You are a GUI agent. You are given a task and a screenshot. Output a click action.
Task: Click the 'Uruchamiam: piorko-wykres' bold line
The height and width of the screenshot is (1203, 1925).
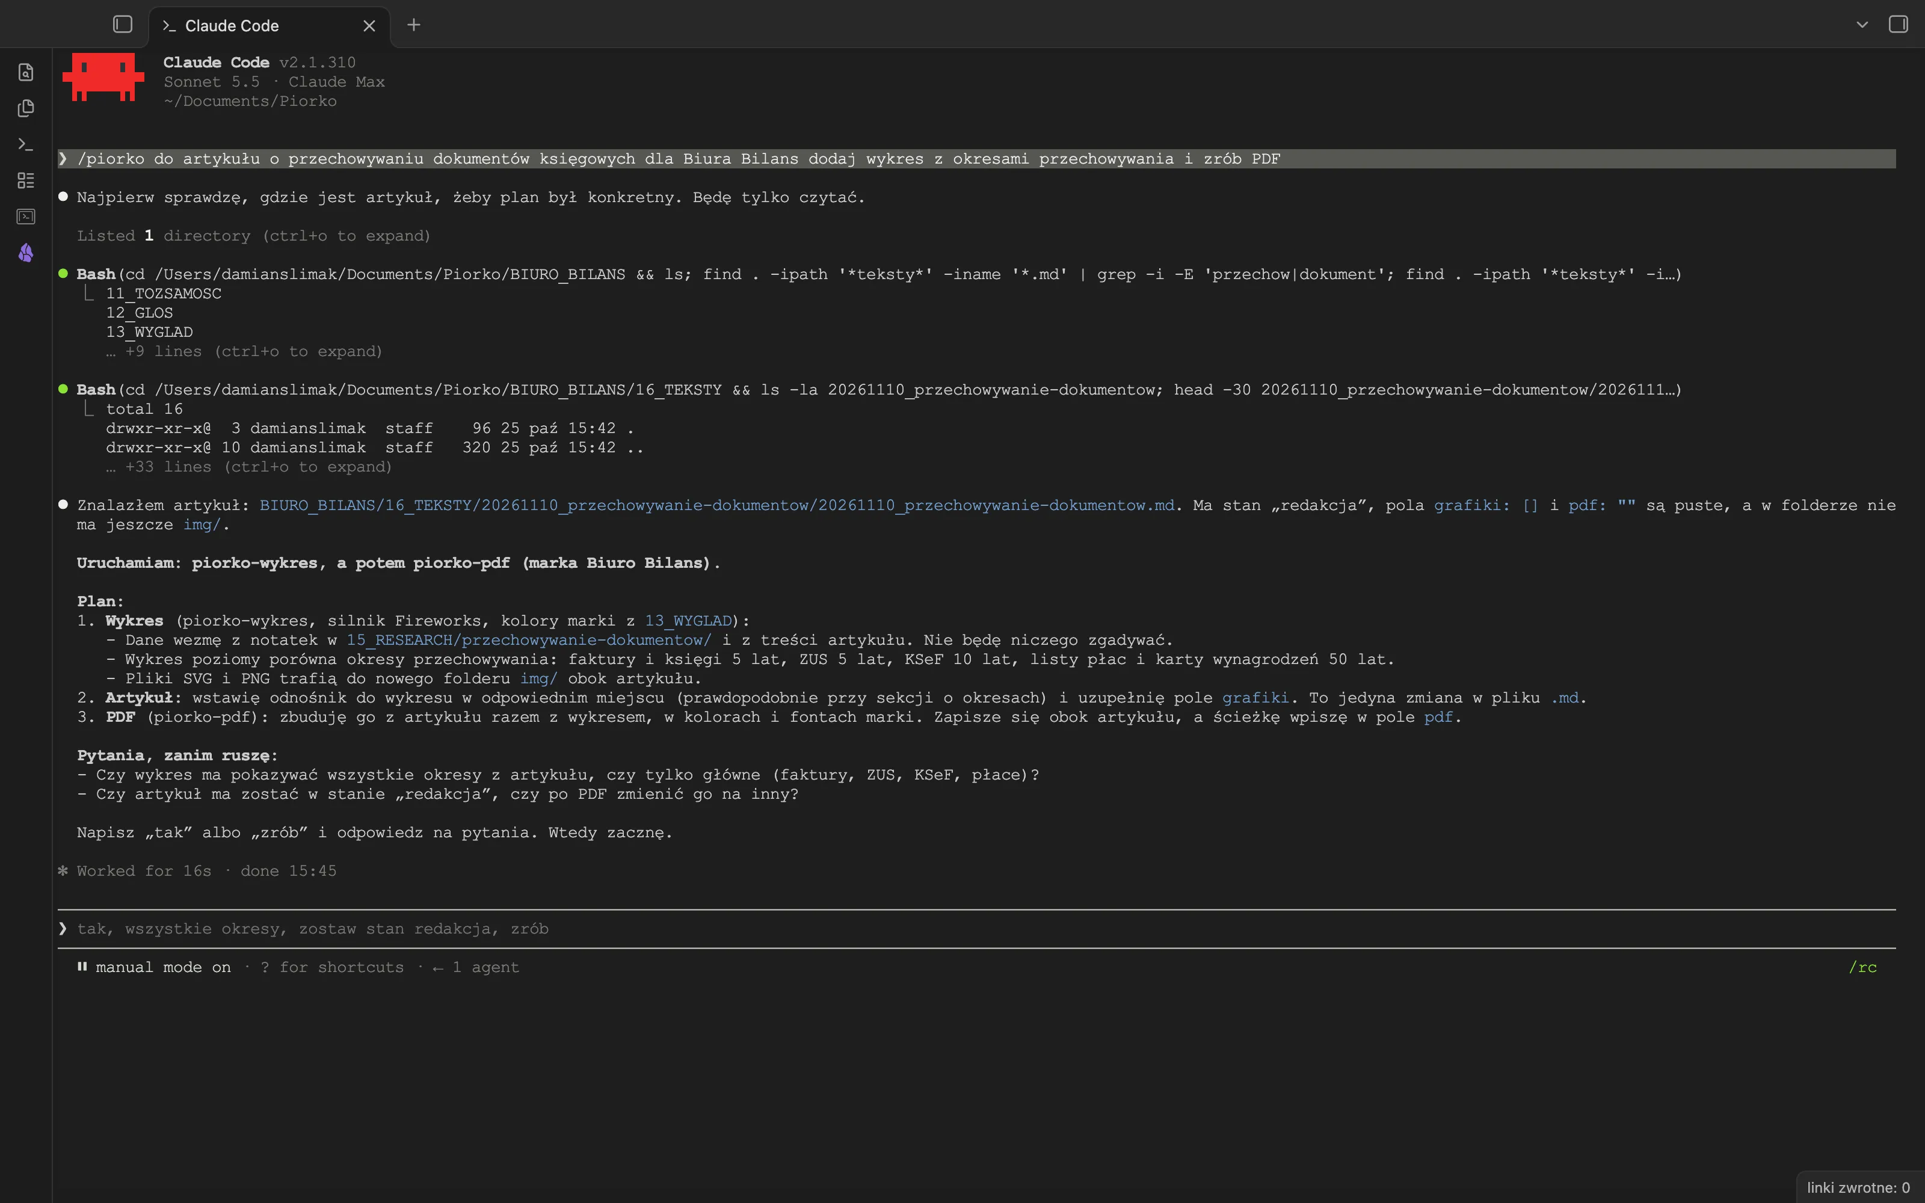[398, 562]
